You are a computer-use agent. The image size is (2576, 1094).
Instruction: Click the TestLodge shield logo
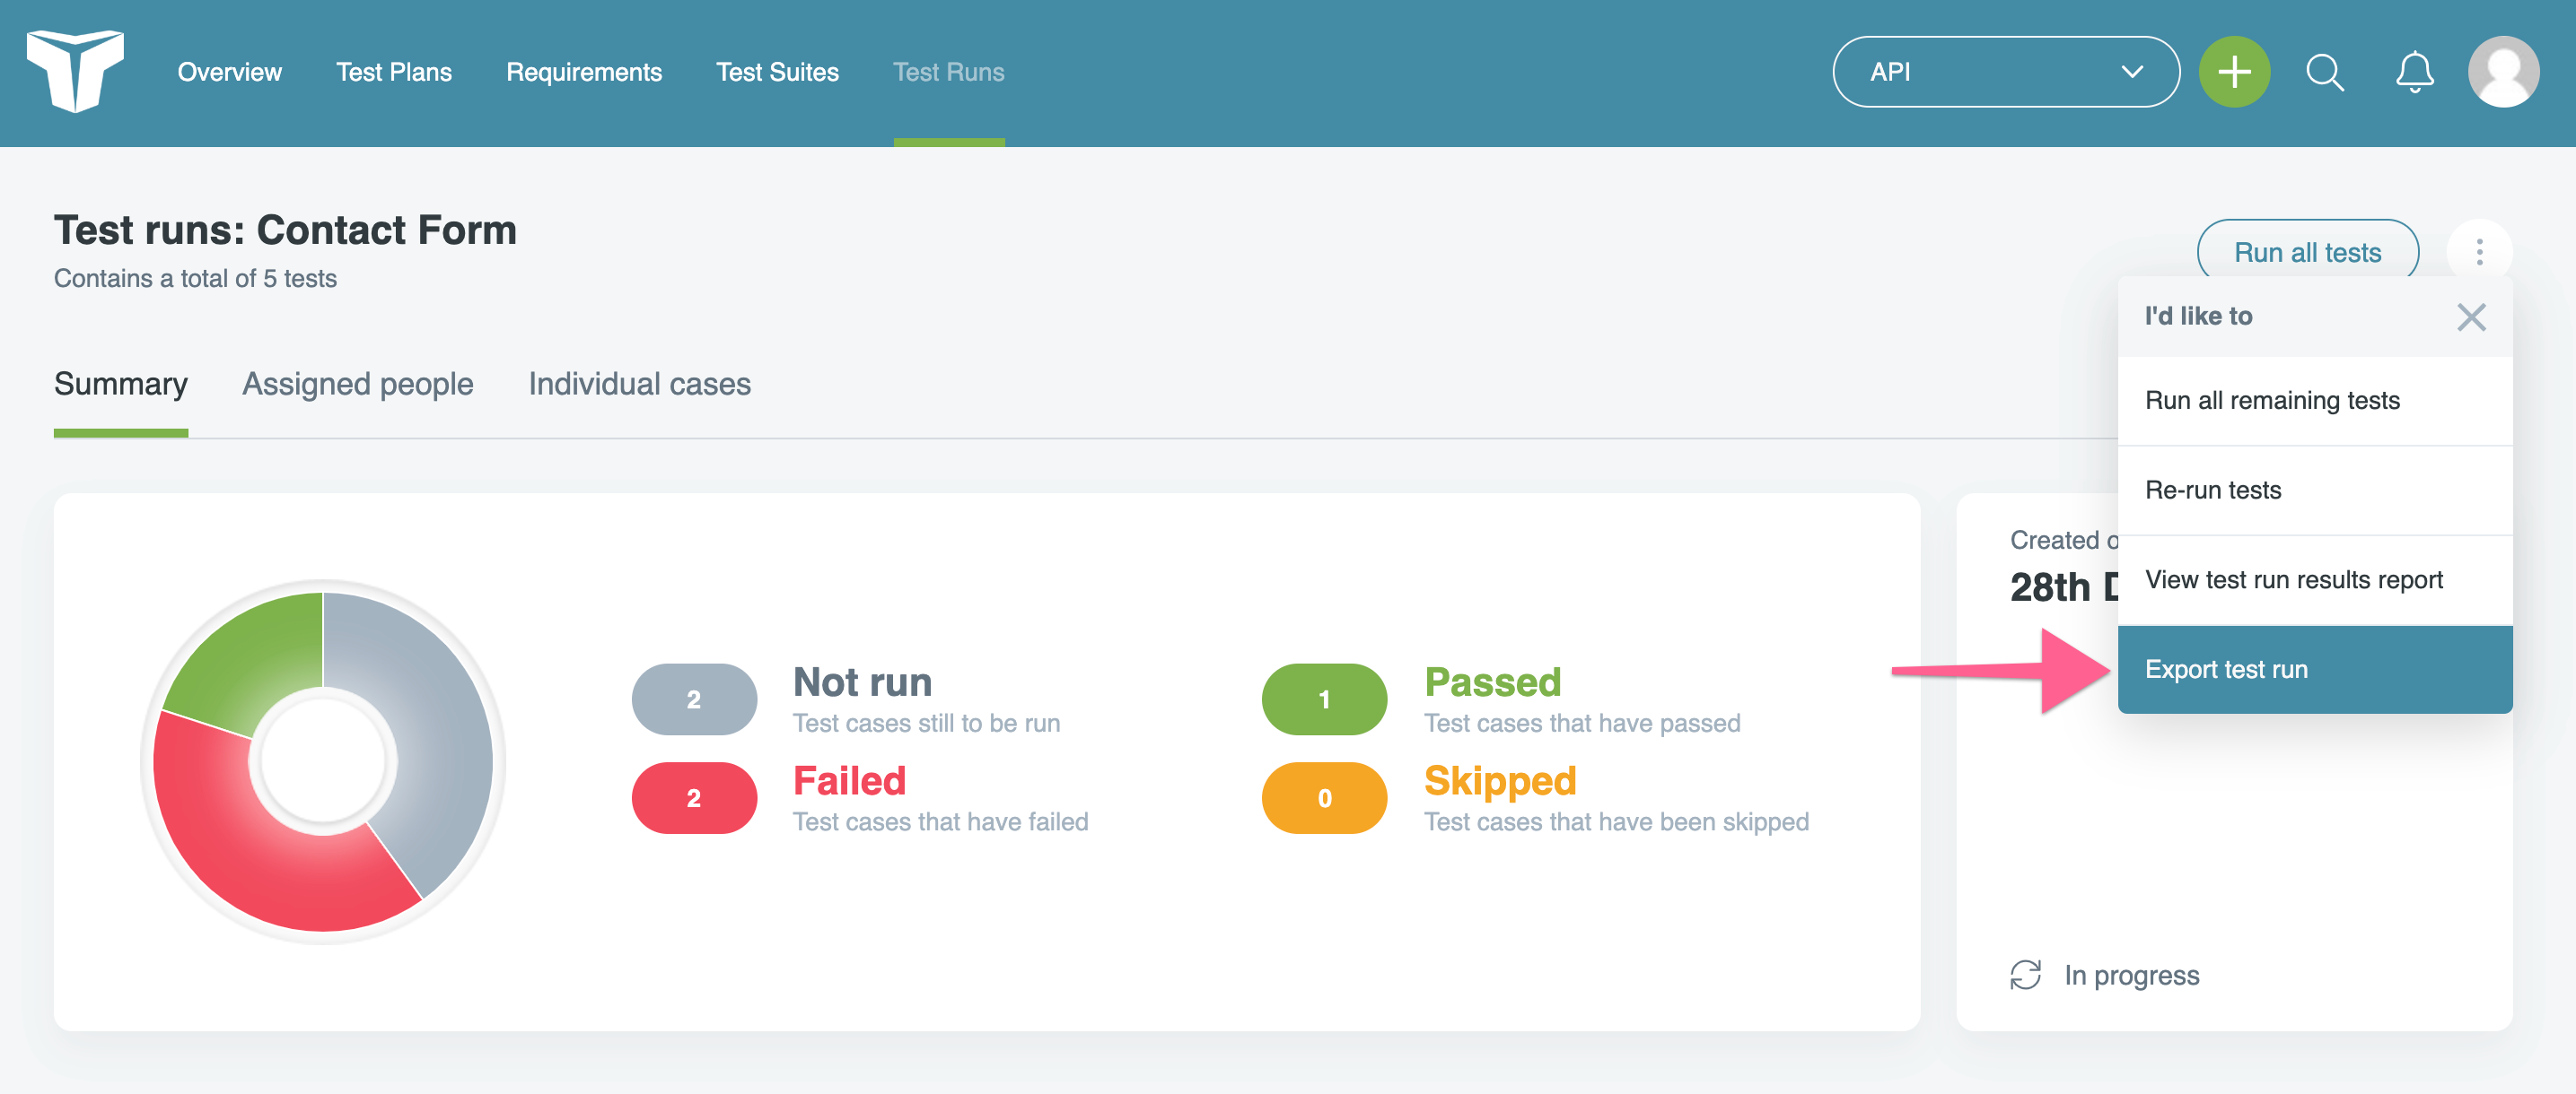click(76, 71)
